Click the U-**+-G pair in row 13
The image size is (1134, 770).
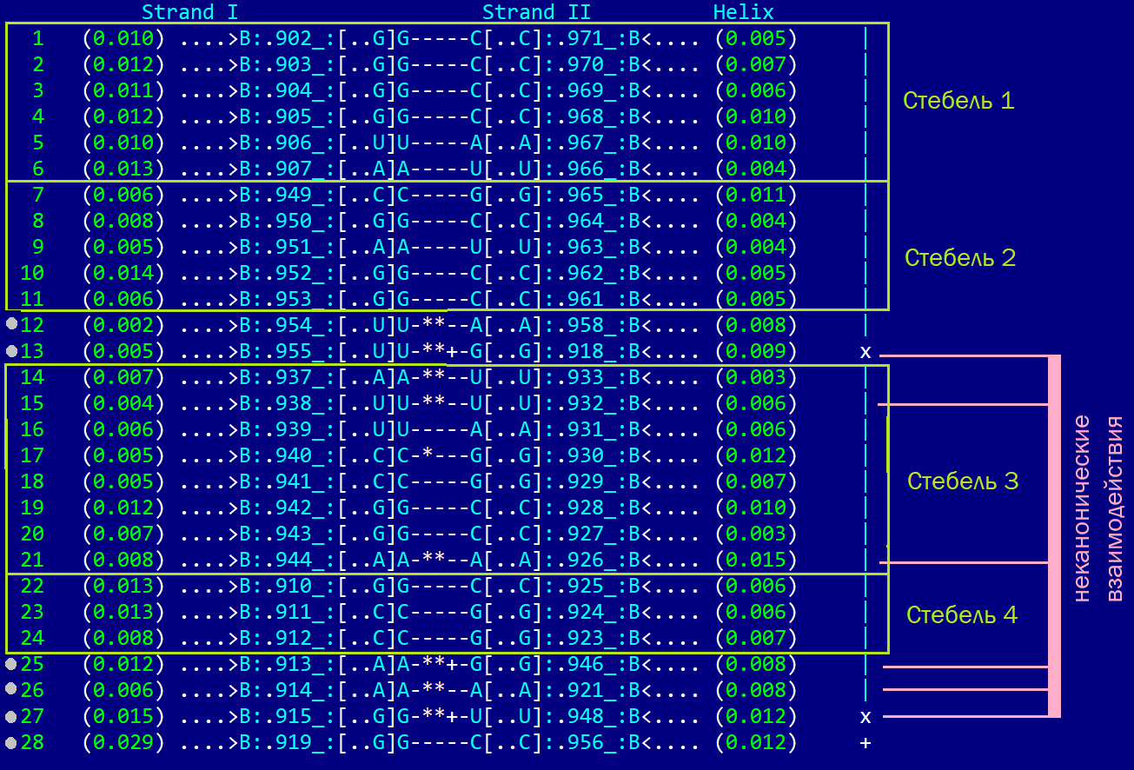[439, 351]
